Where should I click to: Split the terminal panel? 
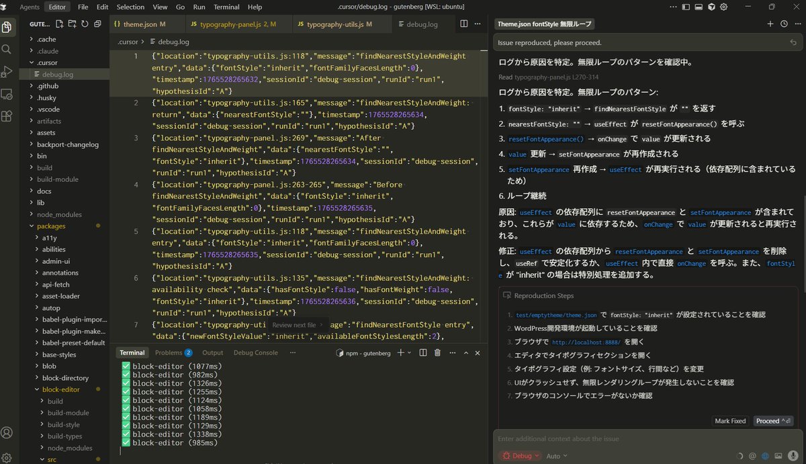(423, 353)
